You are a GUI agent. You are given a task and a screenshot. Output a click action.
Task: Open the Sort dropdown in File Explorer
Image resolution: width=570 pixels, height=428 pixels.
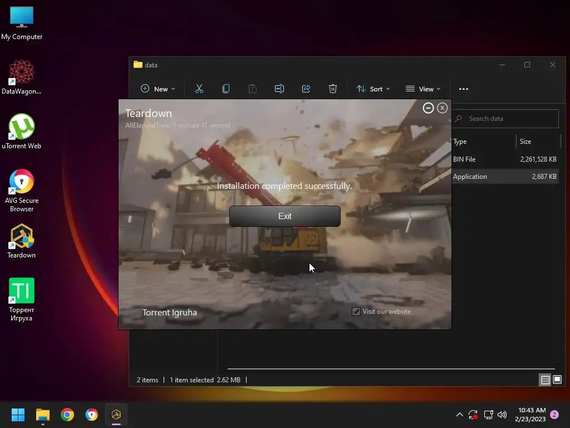coord(374,89)
